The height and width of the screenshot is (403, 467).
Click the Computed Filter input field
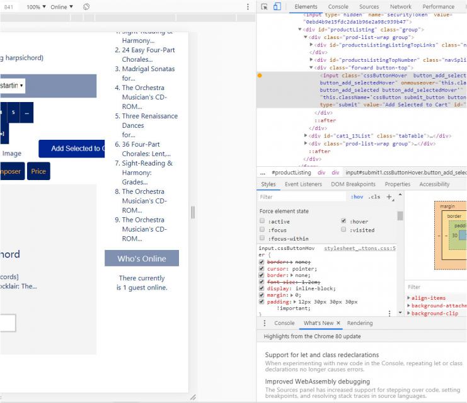click(x=436, y=287)
